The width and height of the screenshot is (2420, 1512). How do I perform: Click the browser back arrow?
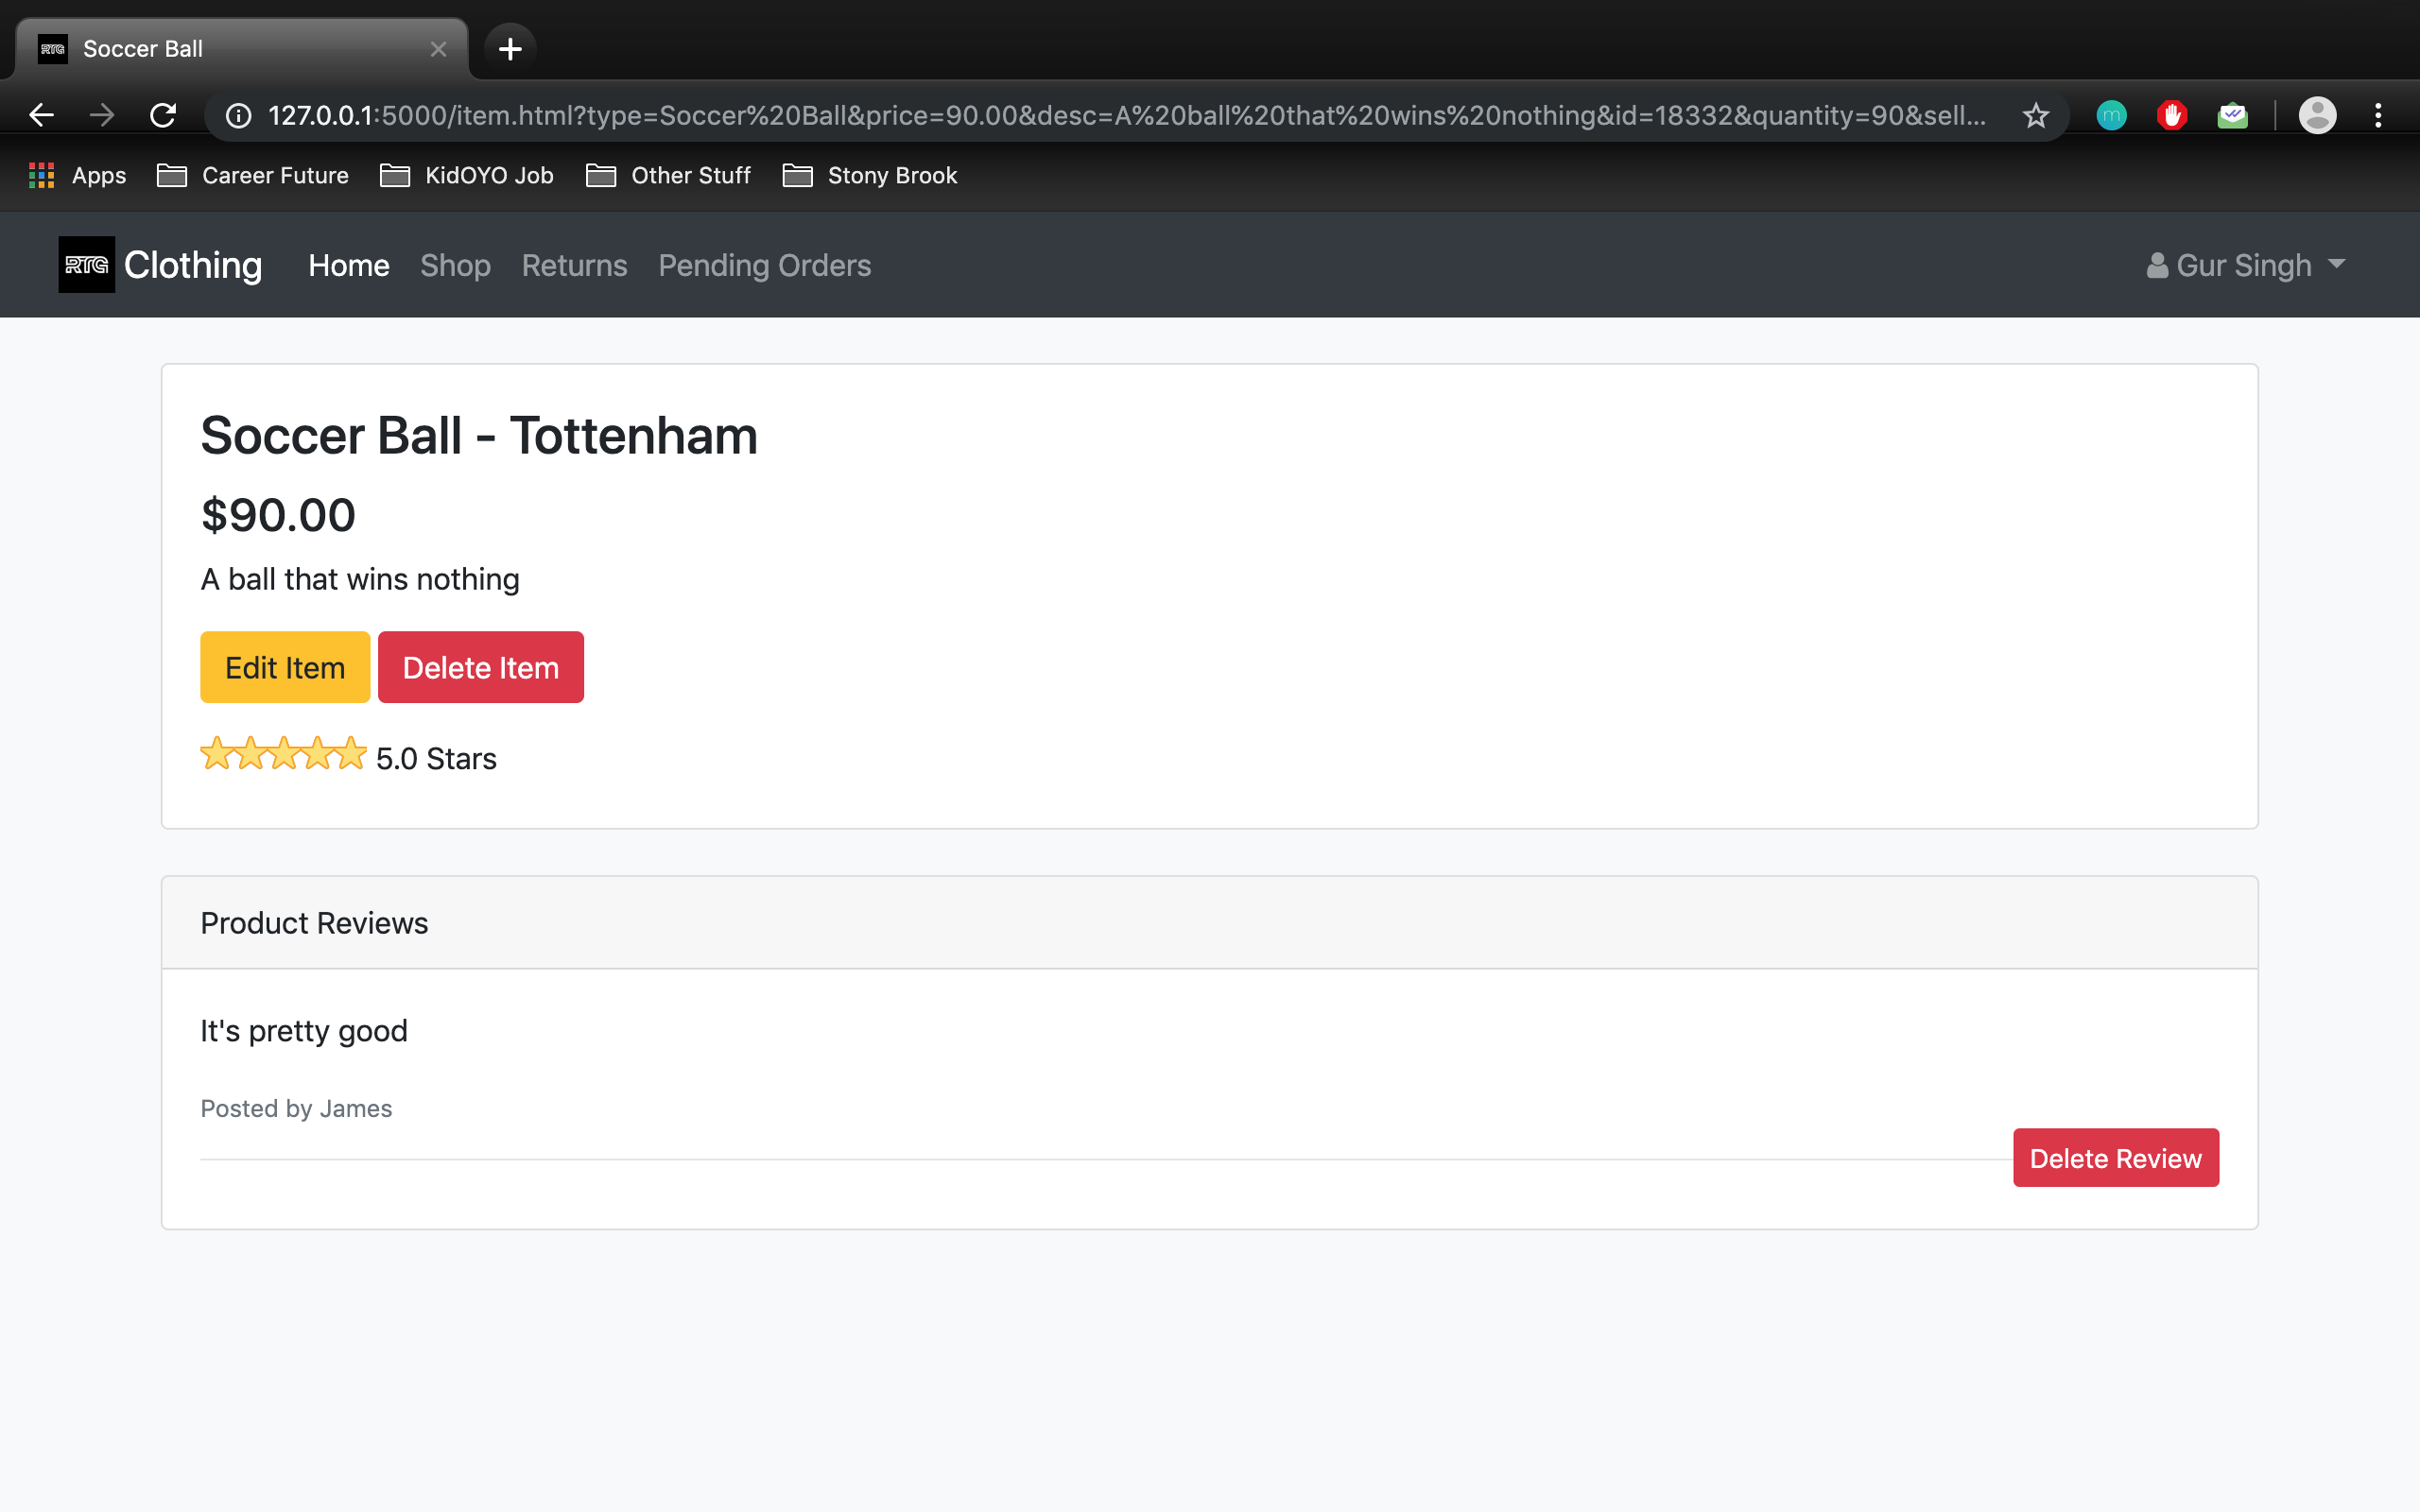[41, 115]
